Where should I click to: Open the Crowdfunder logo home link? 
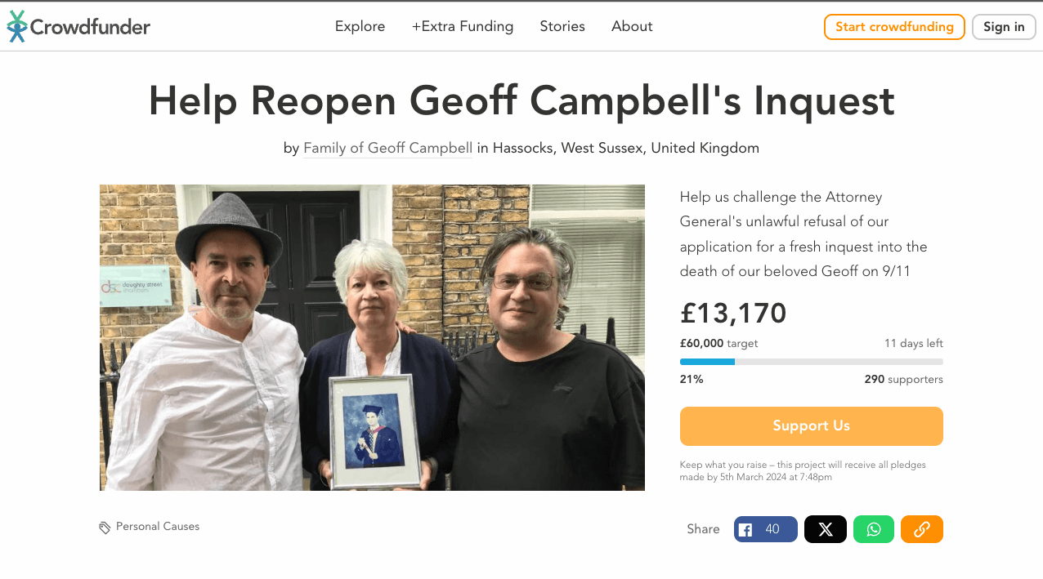coord(78,27)
